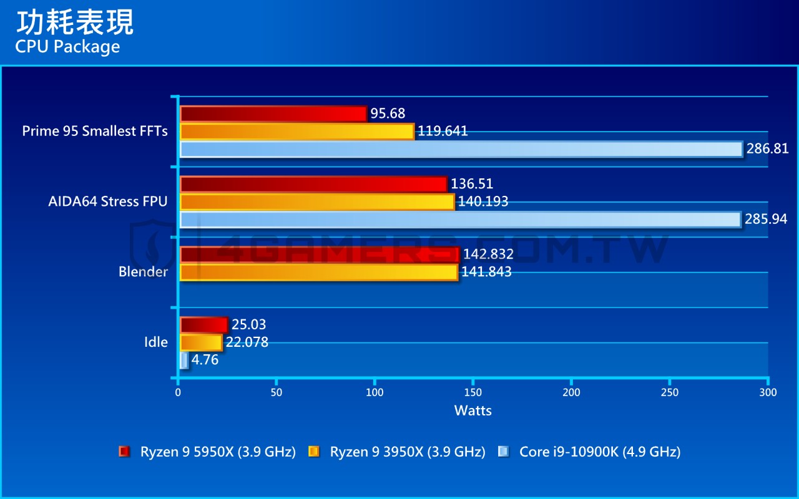Select the Core i9-10900K (4.9 GHz) legend label
The width and height of the screenshot is (799, 499).
pyautogui.click(x=600, y=452)
